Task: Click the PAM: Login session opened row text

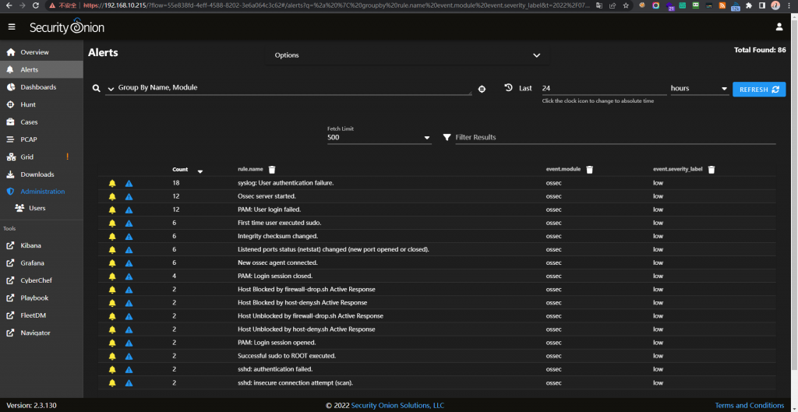Action: tap(277, 343)
